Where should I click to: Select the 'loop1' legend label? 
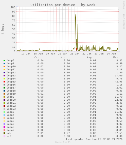point(10,64)
